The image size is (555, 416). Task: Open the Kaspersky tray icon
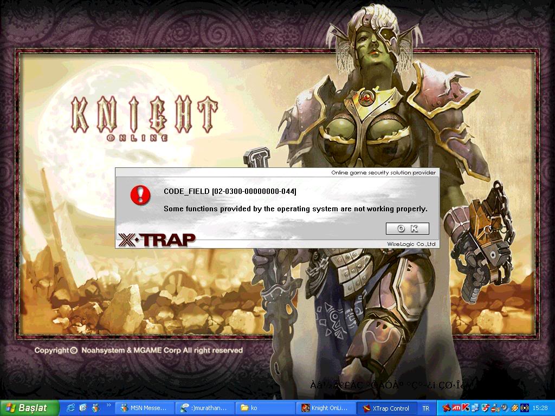click(466, 408)
